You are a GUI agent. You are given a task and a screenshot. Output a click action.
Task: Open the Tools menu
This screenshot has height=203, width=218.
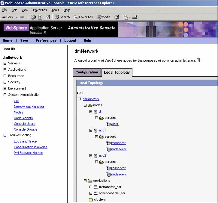[x=55, y=10]
